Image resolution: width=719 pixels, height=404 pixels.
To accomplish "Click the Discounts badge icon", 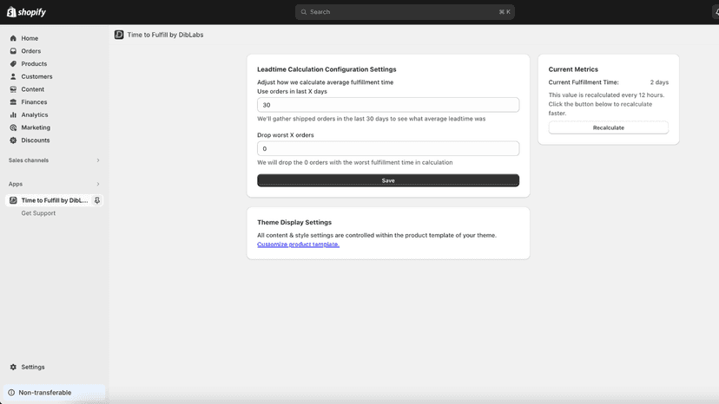I will [13, 140].
